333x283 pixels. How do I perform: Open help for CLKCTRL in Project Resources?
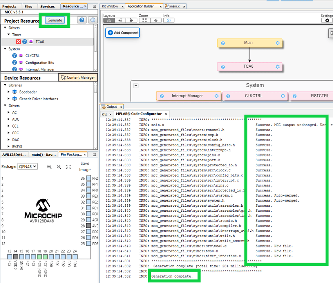coord(15,56)
